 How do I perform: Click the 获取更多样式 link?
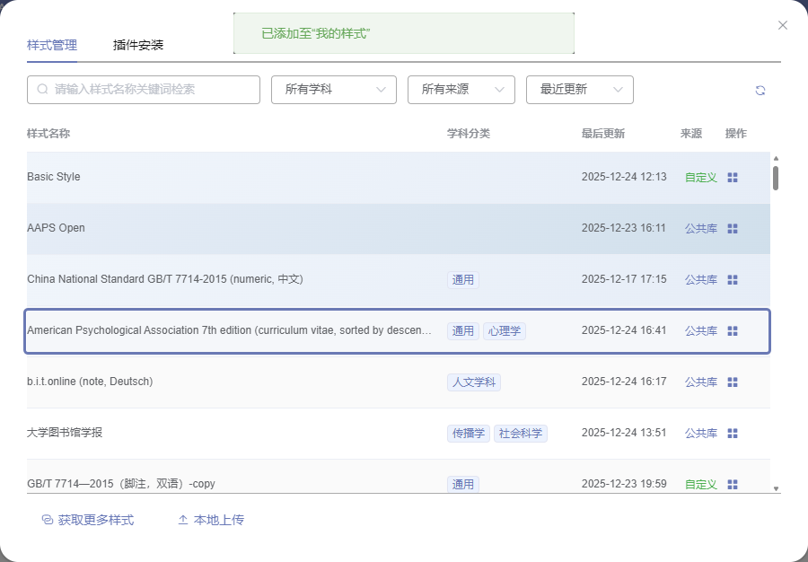tap(88, 520)
